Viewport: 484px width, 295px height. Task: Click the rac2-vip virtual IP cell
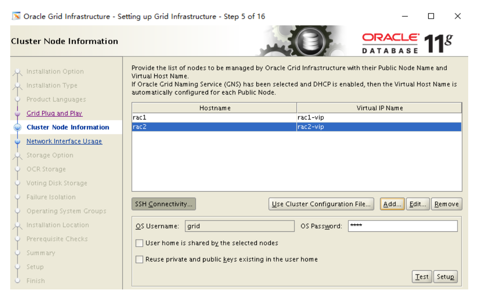[x=379, y=127]
